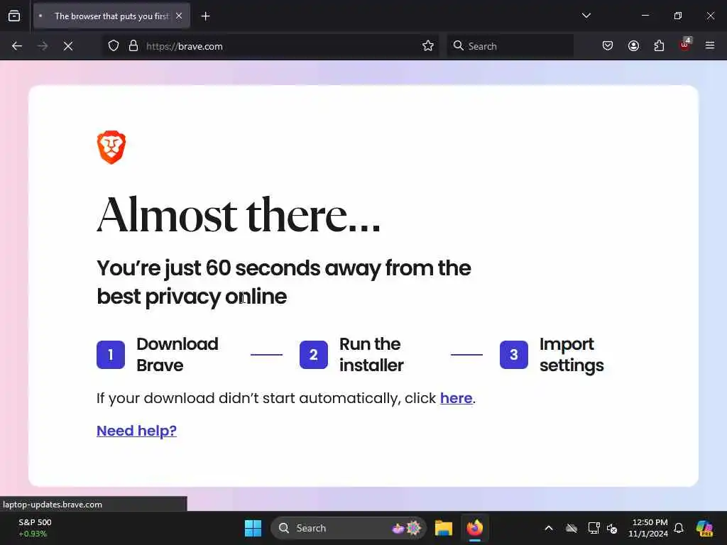Open the Firefox account menu
The width and height of the screenshot is (727, 545).
click(x=633, y=46)
